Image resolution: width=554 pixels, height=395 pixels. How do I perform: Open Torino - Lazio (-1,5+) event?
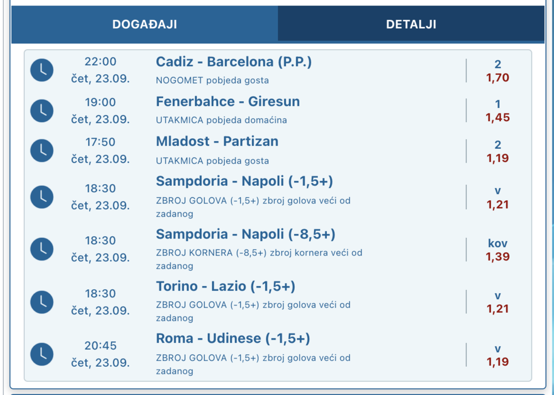tap(225, 287)
